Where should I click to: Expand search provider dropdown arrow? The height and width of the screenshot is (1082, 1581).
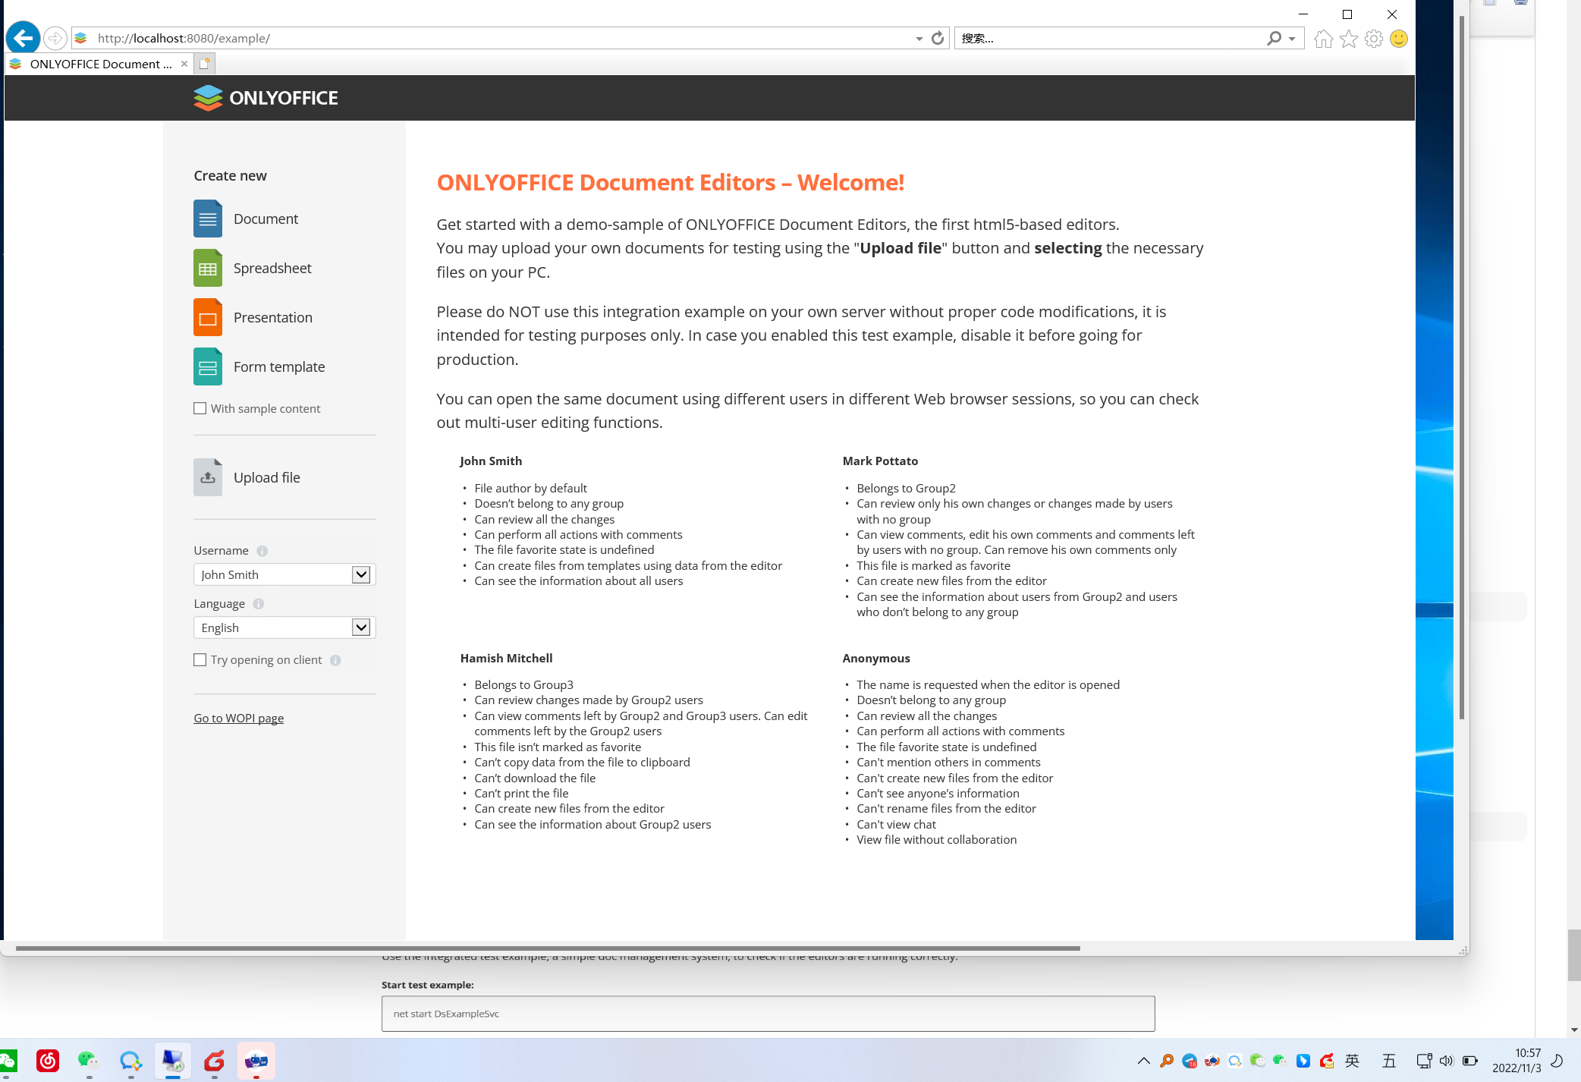[1292, 39]
